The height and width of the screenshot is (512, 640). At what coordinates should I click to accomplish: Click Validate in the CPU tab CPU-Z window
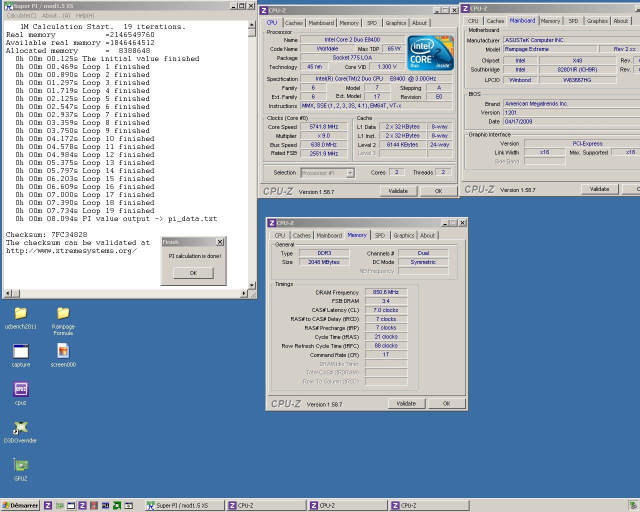click(398, 191)
